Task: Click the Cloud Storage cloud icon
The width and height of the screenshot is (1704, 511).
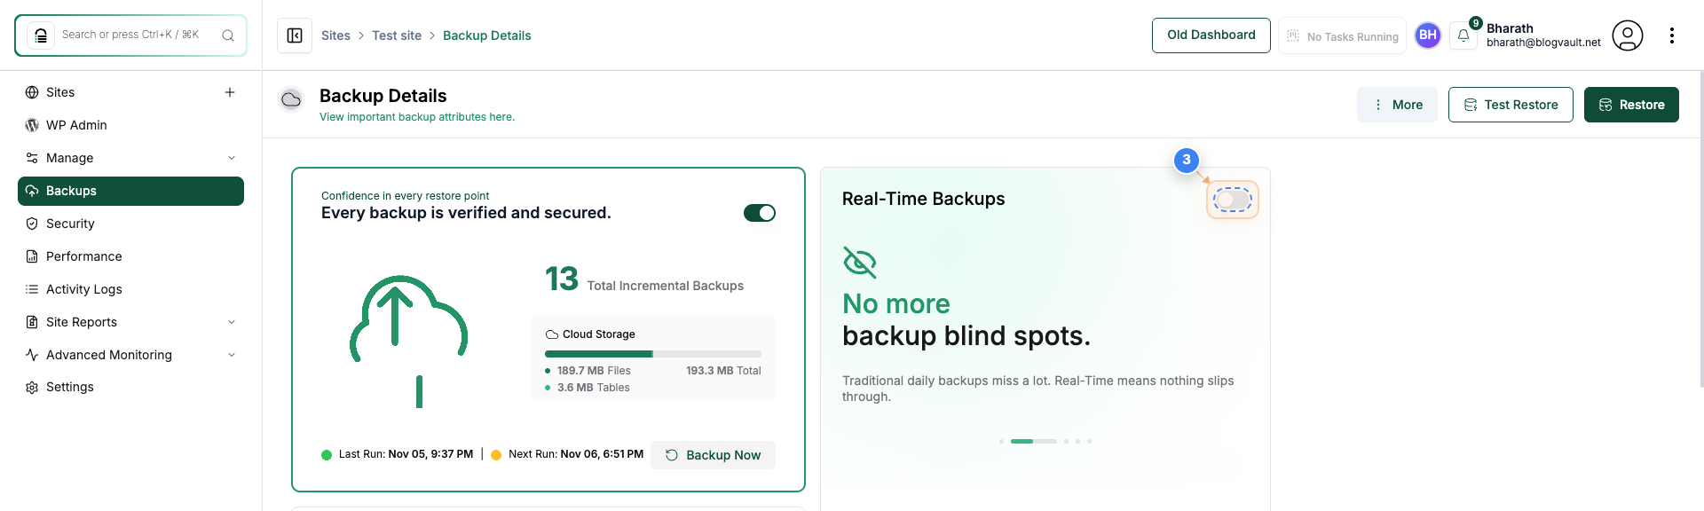Action: pos(552,334)
